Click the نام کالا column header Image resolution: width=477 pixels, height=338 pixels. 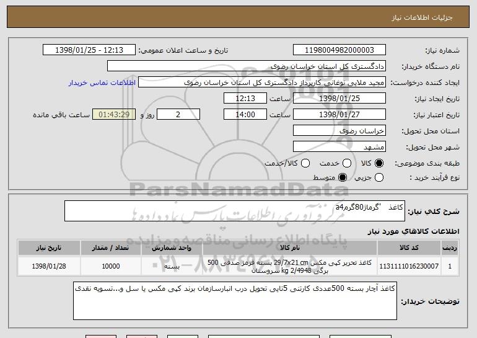tap(290, 248)
